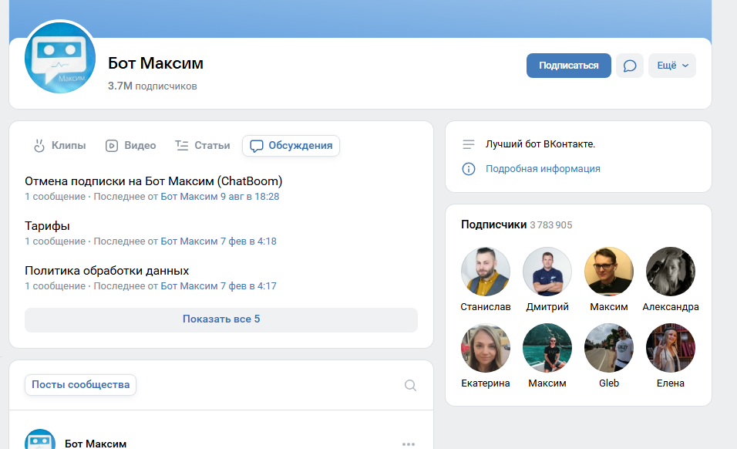The height and width of the screenshot is (449, 737).
Task: Expand the Ещё dropdown menu
Action: pos(672,66)
